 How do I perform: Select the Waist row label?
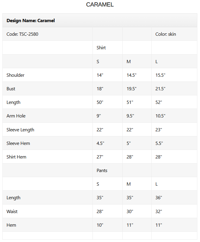point(12,212)
